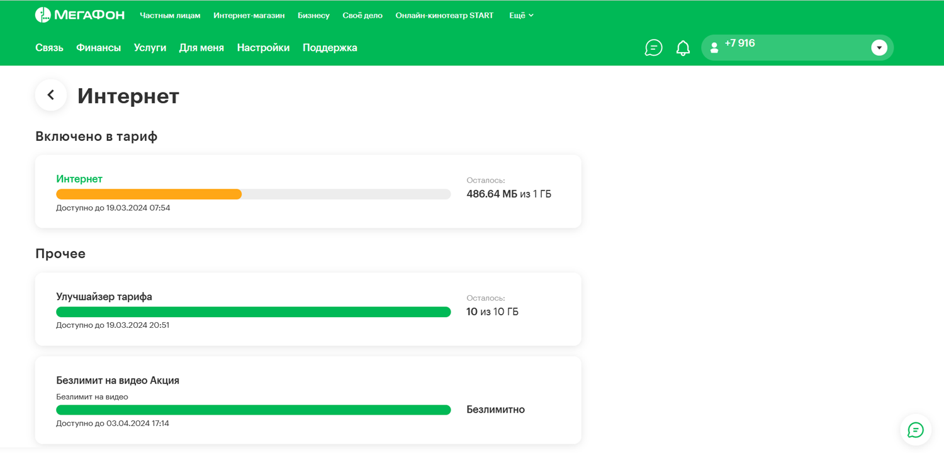Click Доступно до 19.03.2024 20:51 text
944x453 pixels.
pos(113,325)
